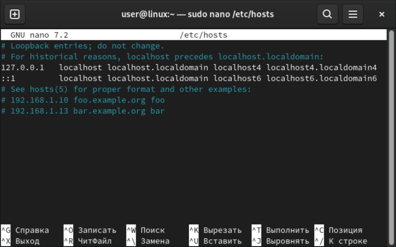Click the ^J Выровнять shortcut
Screen dimensions: 396x247
[x=281, y=241]
